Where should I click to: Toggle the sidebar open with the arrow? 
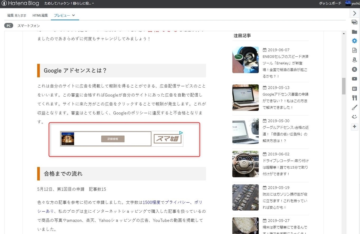[354, 13]
